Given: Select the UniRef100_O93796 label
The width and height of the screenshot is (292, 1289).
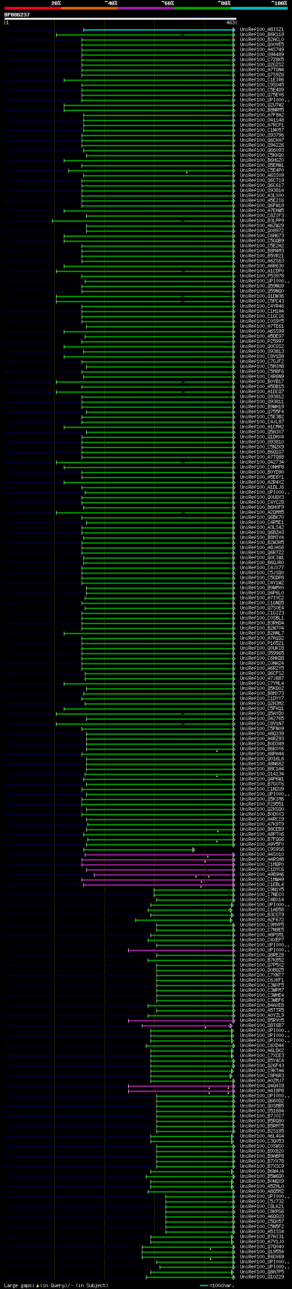Looking at the screenshot, I should click(x=261, y=136).
